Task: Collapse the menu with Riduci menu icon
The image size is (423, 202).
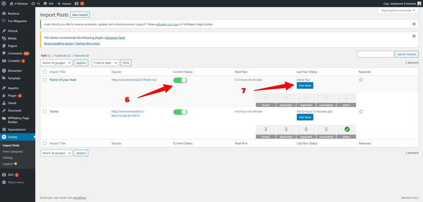Action: pos(4,182)
